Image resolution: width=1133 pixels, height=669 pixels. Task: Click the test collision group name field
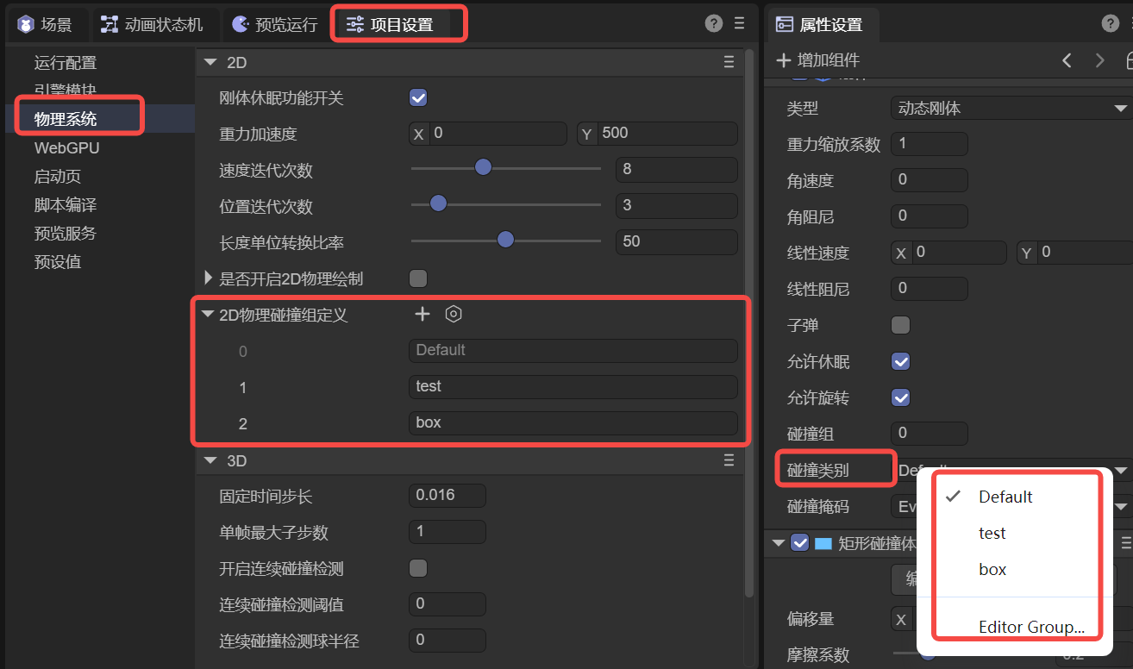573,386
